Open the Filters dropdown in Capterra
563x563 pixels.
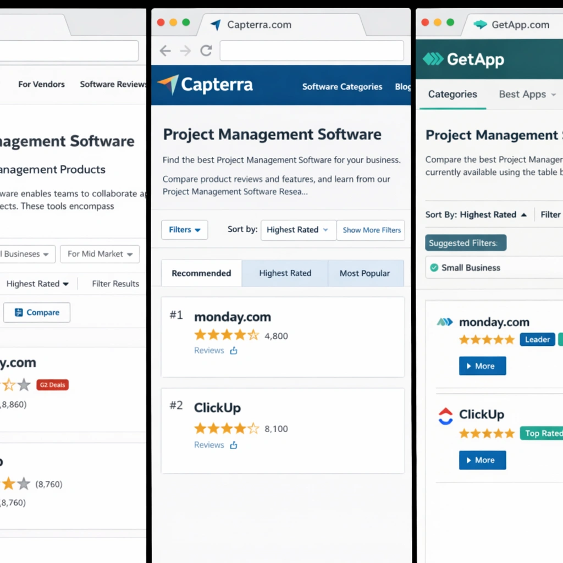(184, 230)
